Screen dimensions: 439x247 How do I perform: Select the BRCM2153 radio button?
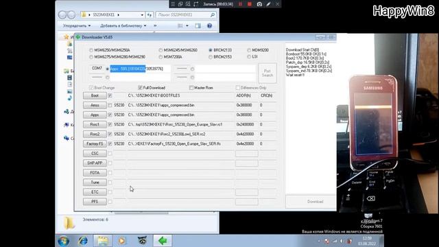(211, 57)
